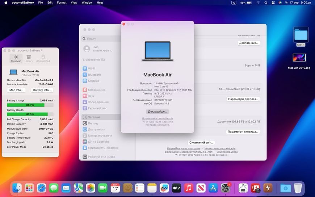Open the Edit menu
315x197 pixels.
coord(50,3)
